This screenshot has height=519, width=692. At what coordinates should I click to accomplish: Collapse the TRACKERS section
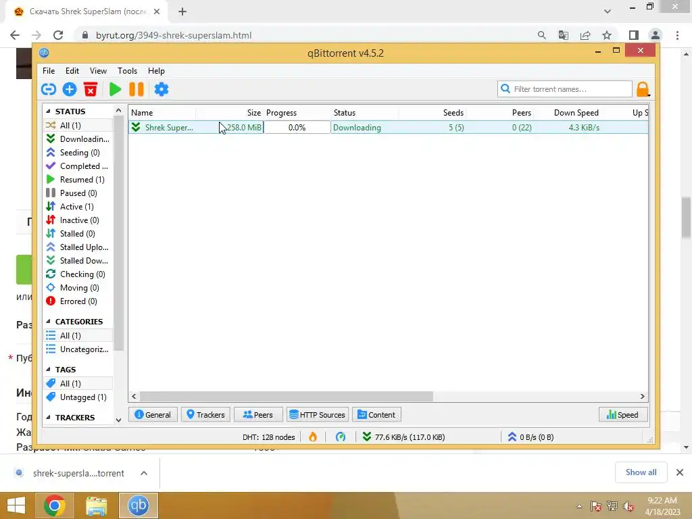click(x=48, y=418)
